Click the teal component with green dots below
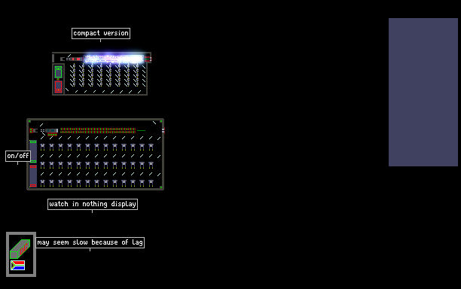 pyautogui.click(x=52, y=132)
